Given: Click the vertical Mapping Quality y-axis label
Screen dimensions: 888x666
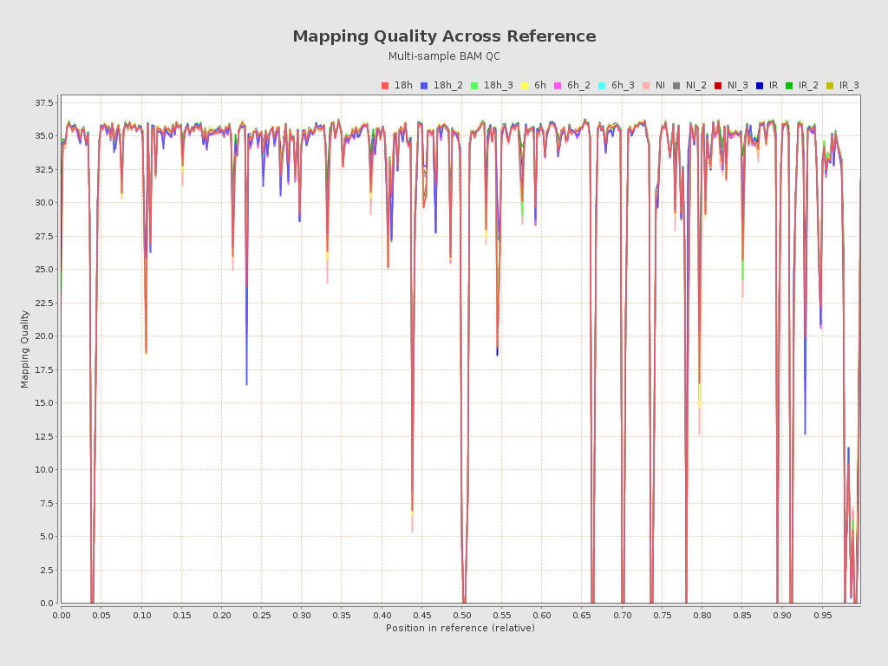Looking at the screenshot, I should tap(25, 349).
